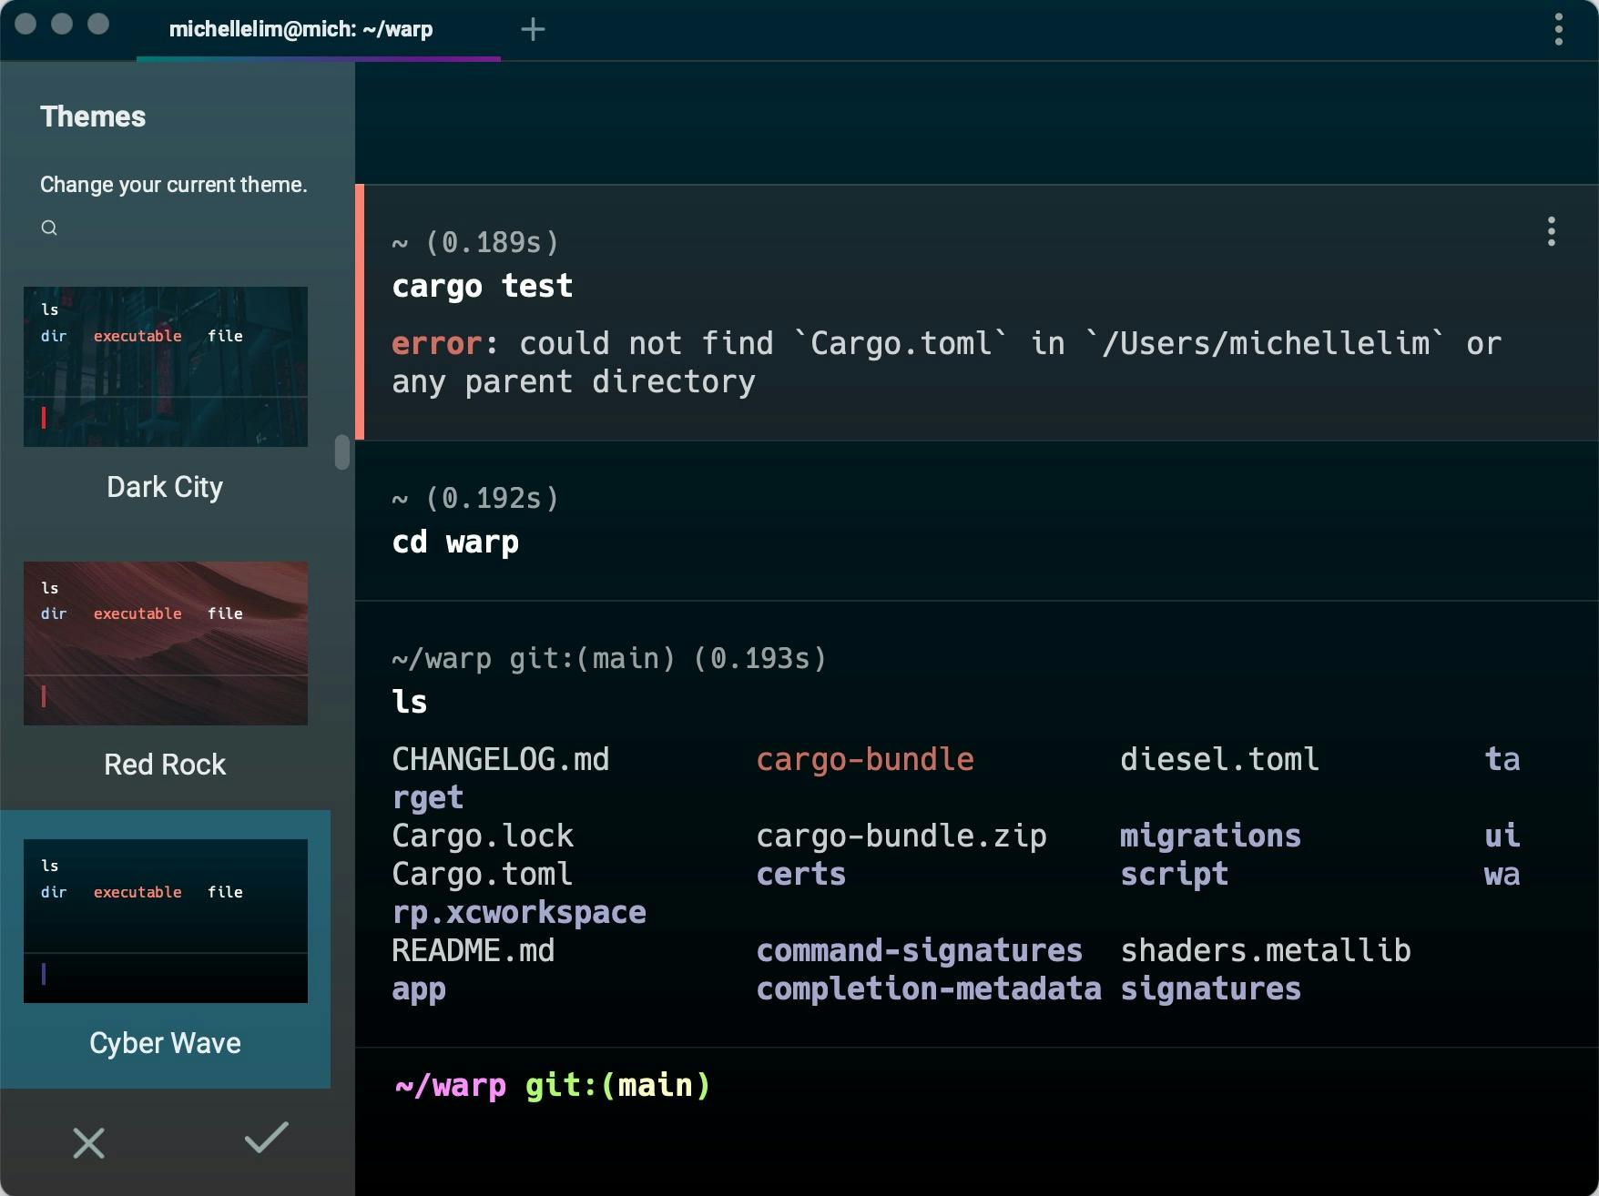This screenshot has width=1599, height=1196.
Task: Click cargo-bundle executable in ls output
Action: [865, 759]
